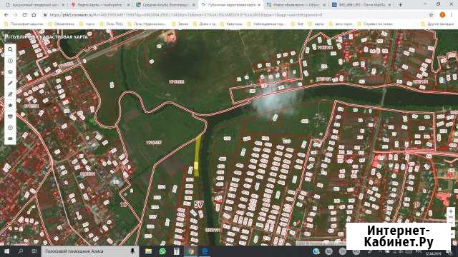Select the yellow highlighted land parcel
The height and width of the screenshot is (257, 458).
pyautogui.click(x=198, y=156)
